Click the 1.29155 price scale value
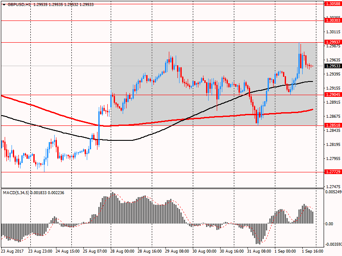This screenshot has width=342, height=256. tap(333, 88)
